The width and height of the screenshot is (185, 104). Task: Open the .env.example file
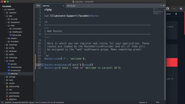pyautogui.click(x=14, y=93)
